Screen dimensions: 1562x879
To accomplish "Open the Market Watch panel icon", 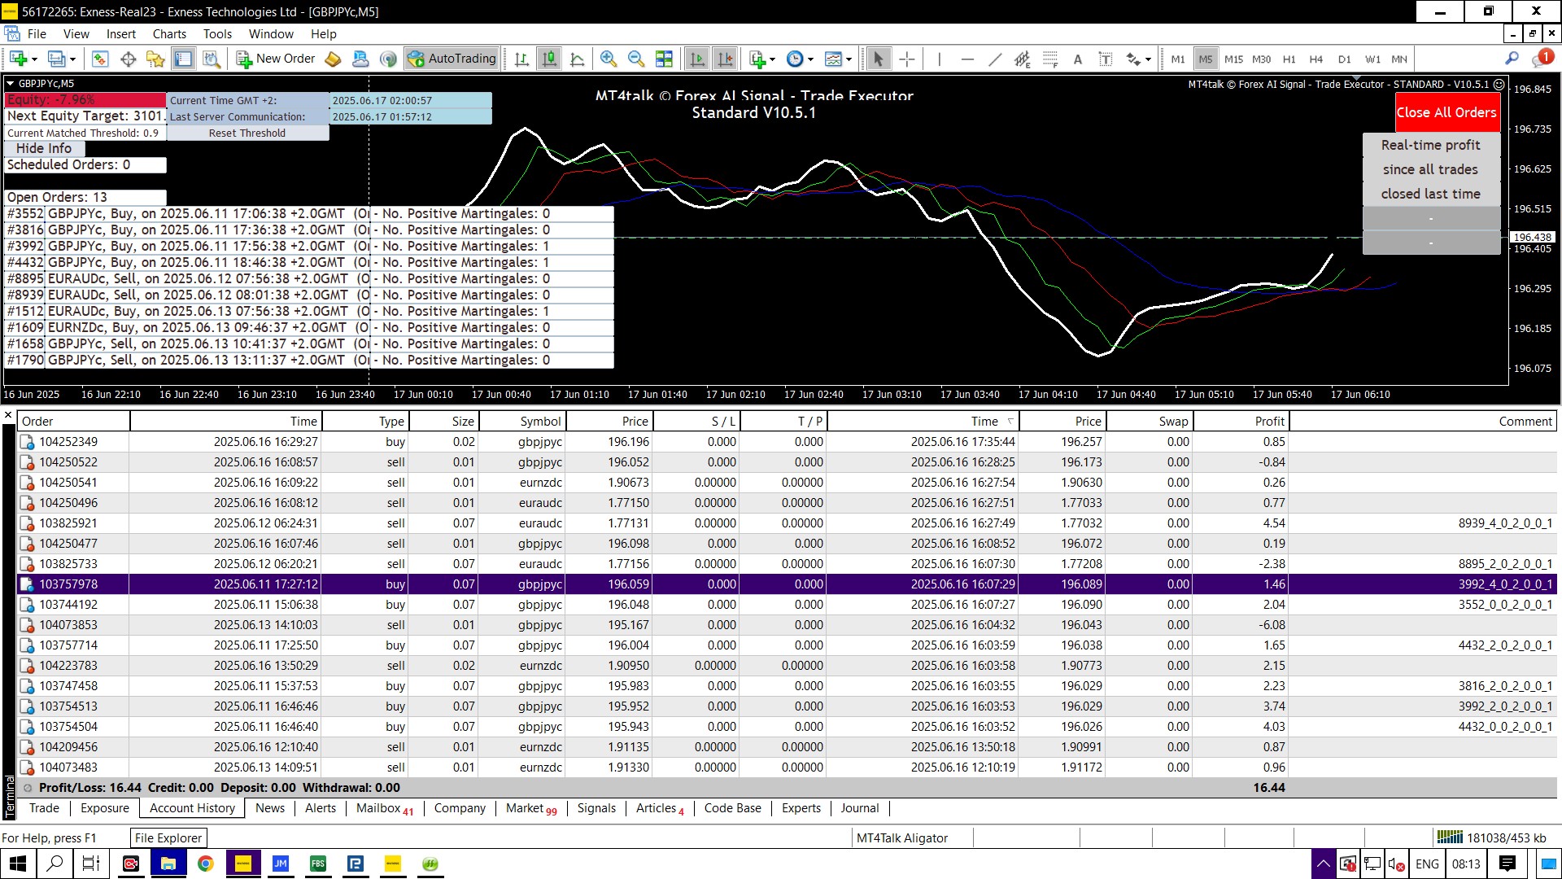I will (100, 59).
